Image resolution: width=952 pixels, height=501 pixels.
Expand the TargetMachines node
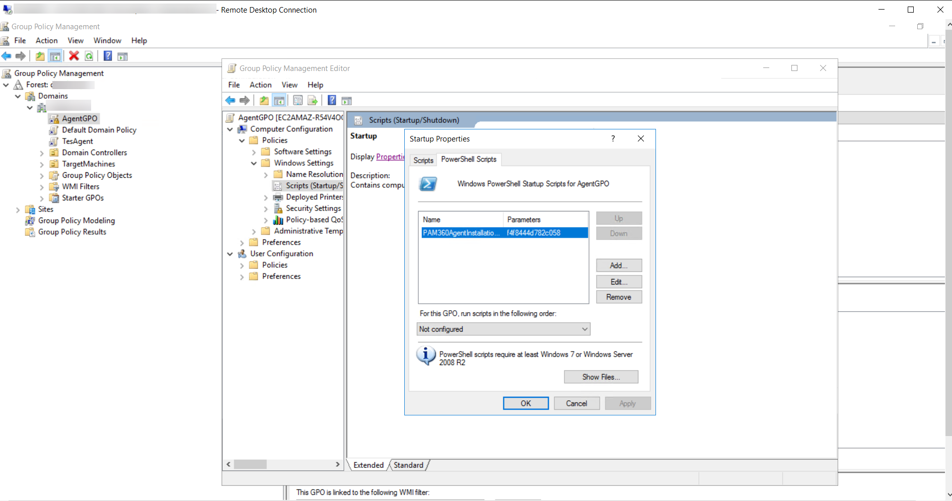coord(42,164)
